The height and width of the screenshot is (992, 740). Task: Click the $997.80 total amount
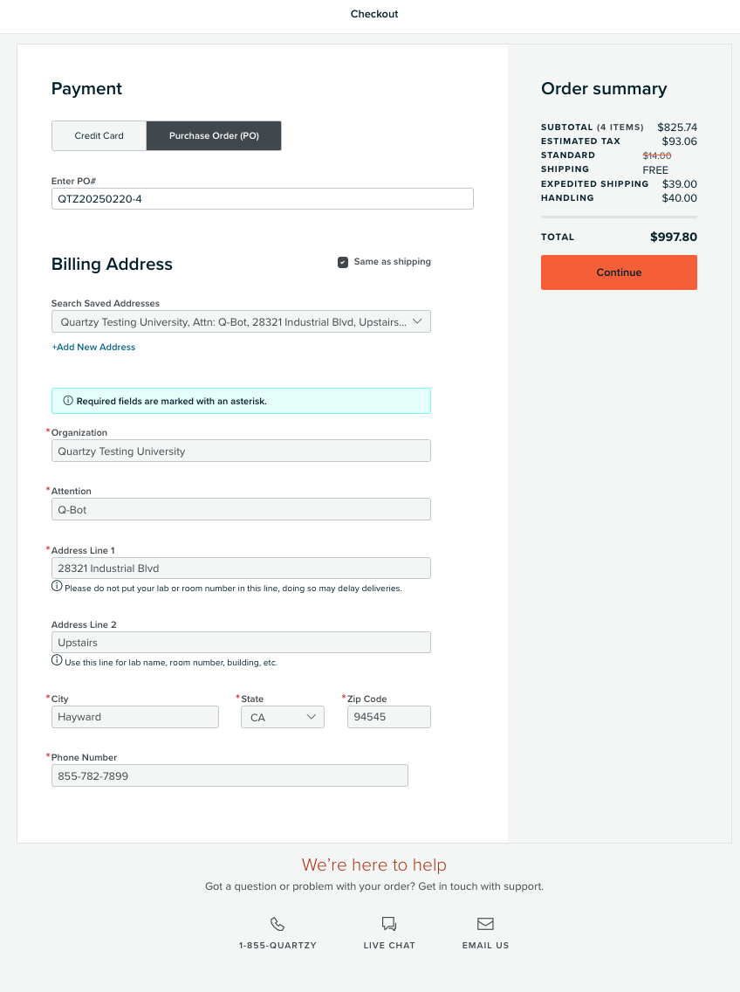click(674, 237)
